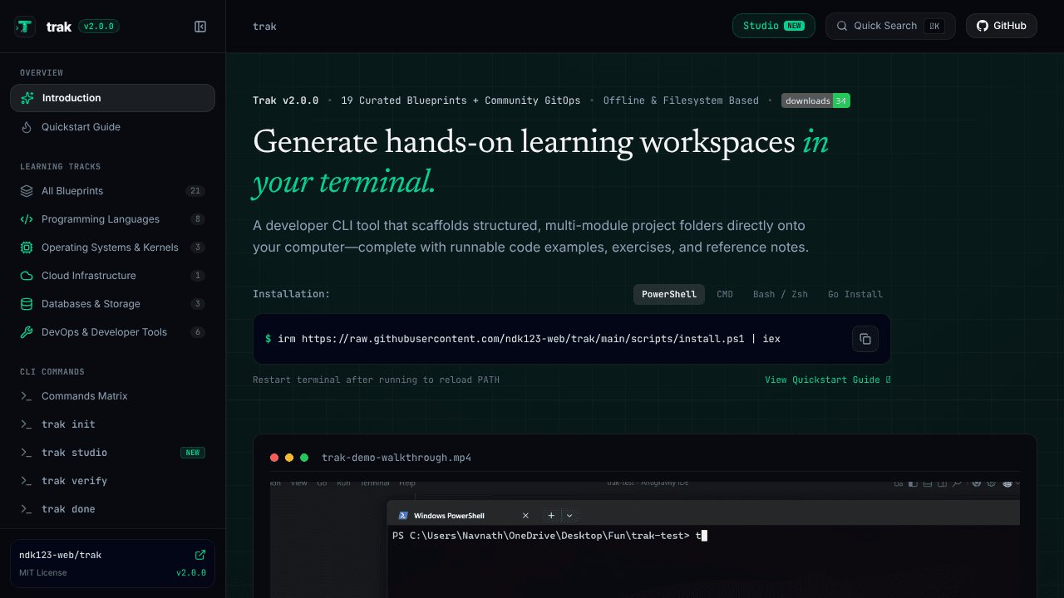Viewport: 1064px width, 598px height.
Task: Open the Introduction page
Action: tap(112, 98)
